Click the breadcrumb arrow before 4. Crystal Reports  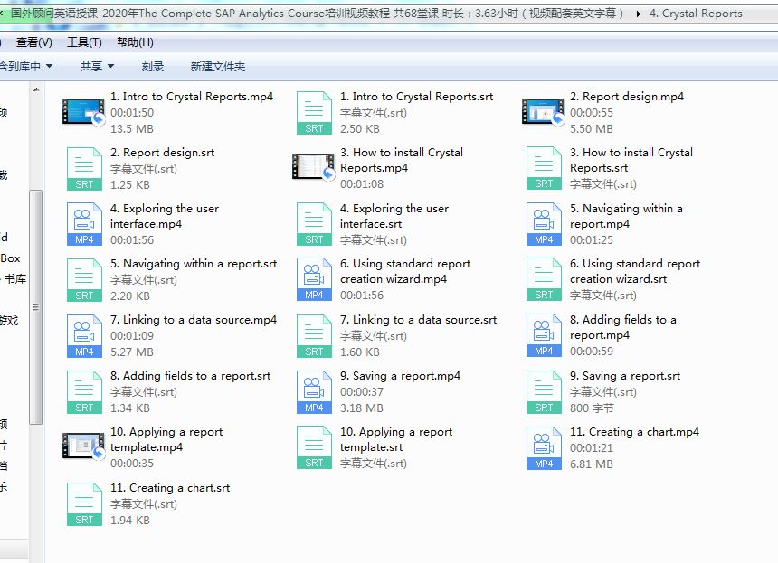click(x=638, y=14)
